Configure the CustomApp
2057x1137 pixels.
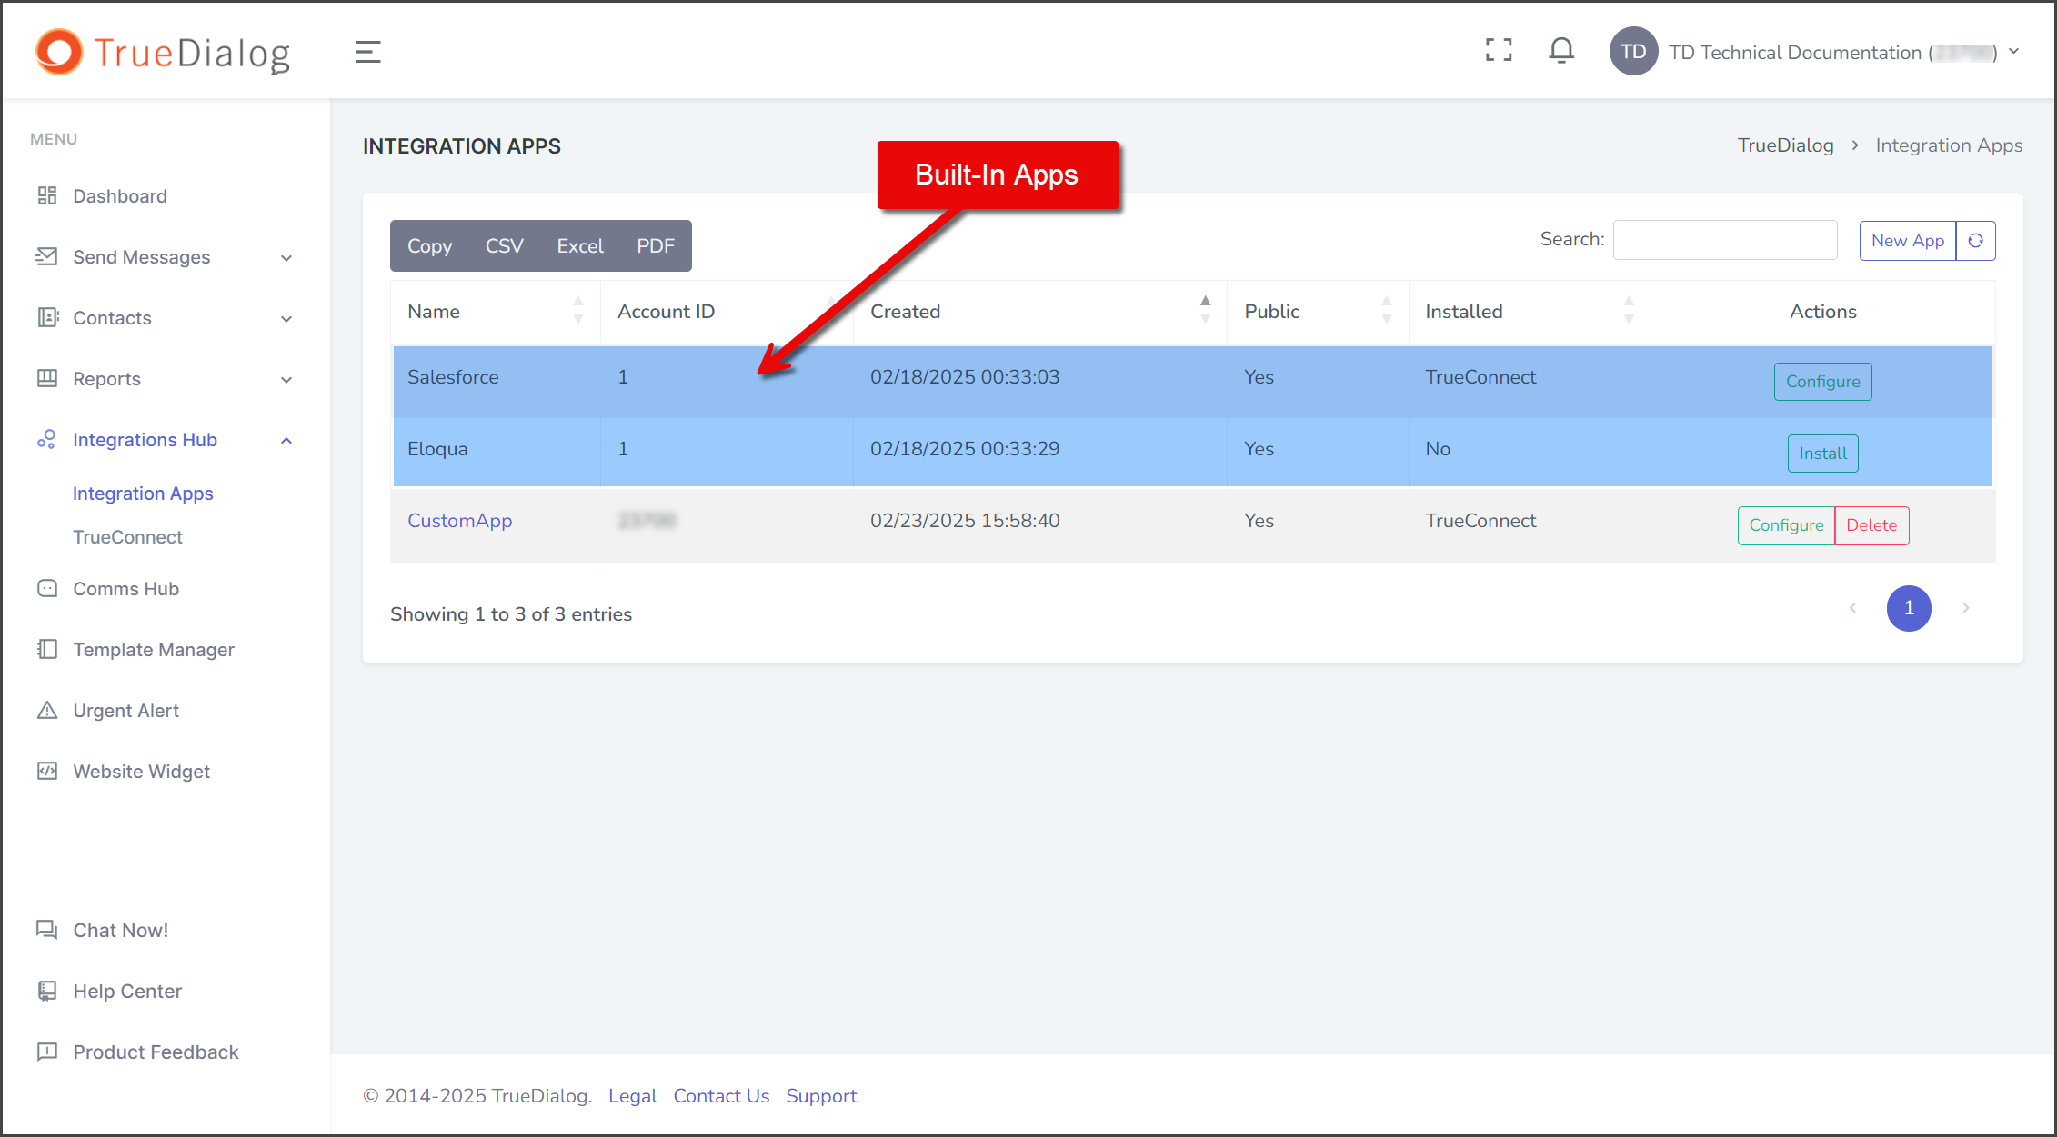click(x=1786, y=525)
